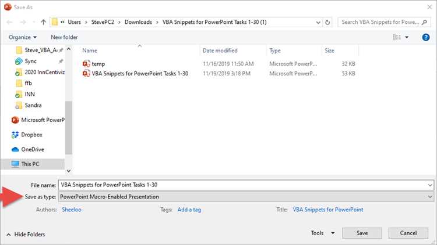This screenshot has height=245, width=437.
Task: Edit the VBA Snippets for PowerPoint title
Action: (327, 210)
